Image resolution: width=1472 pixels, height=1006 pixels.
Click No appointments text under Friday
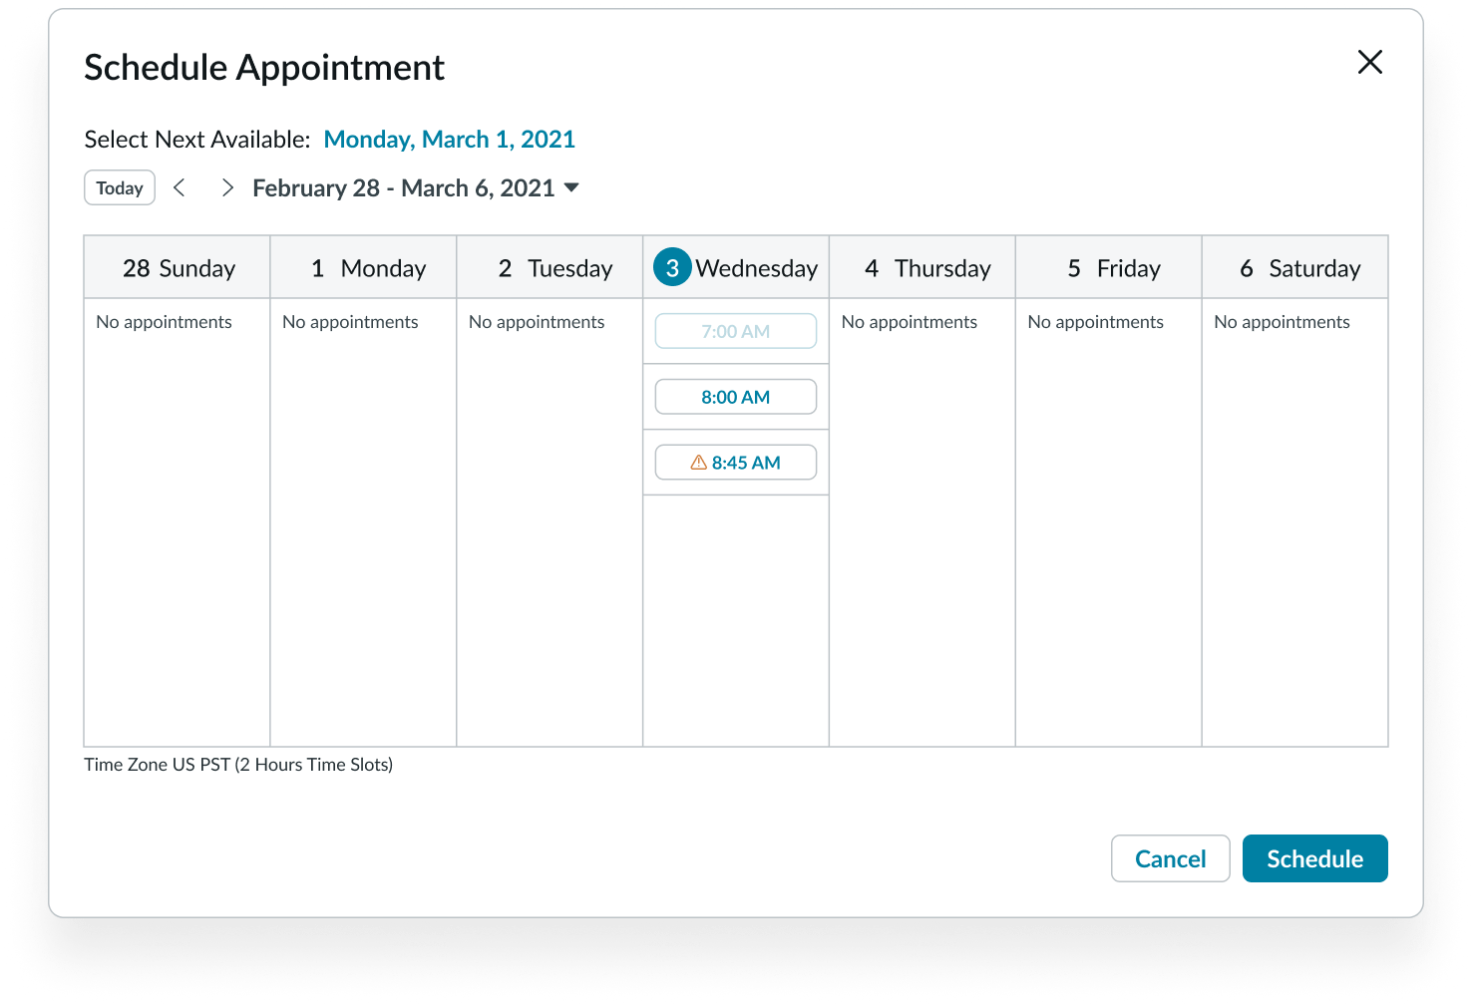click(1095, 321)
